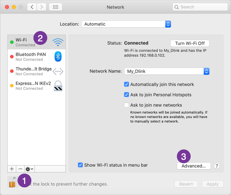
Task: Click the ExpressVPN IKEv2 padlock icon
Action: click(58, 86)
